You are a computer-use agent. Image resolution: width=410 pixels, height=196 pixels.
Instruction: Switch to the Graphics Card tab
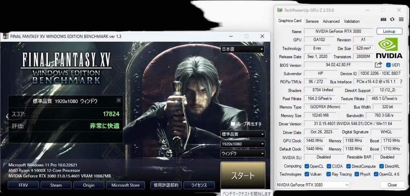289,21
